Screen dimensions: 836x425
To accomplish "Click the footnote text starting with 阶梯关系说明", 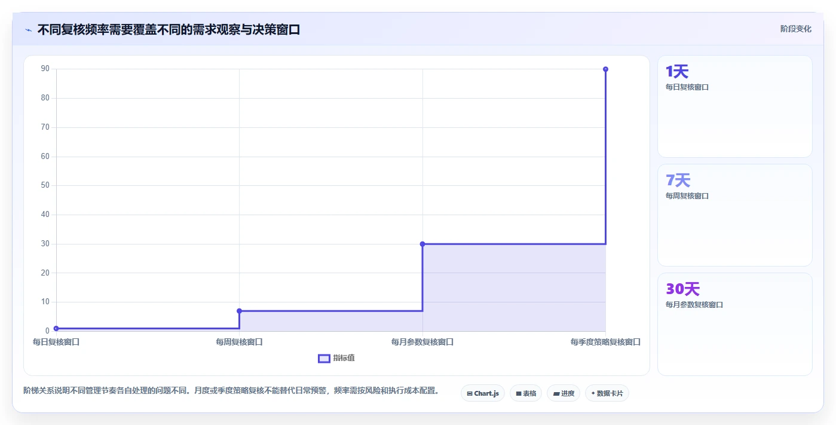I will (x=232, y=391).
